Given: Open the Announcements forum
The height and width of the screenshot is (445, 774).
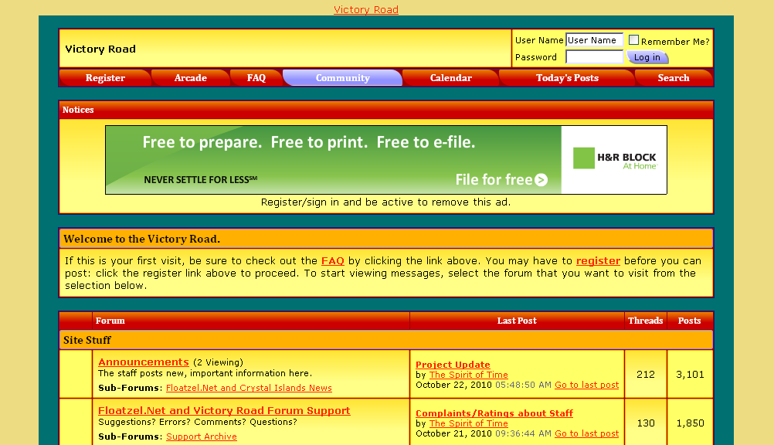Looking at the screenshot, I should click(x=144, y=362).
